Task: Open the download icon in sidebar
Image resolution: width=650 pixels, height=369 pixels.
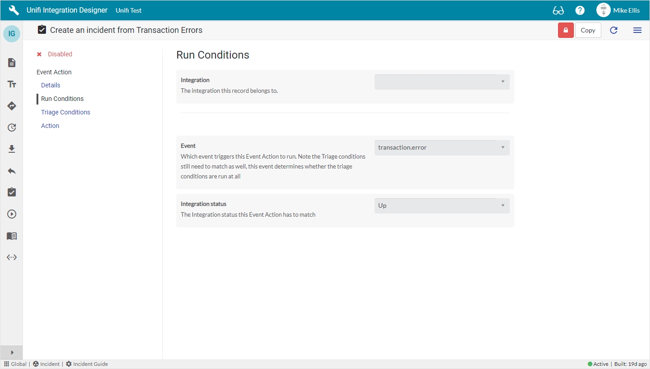Action: 12,149
